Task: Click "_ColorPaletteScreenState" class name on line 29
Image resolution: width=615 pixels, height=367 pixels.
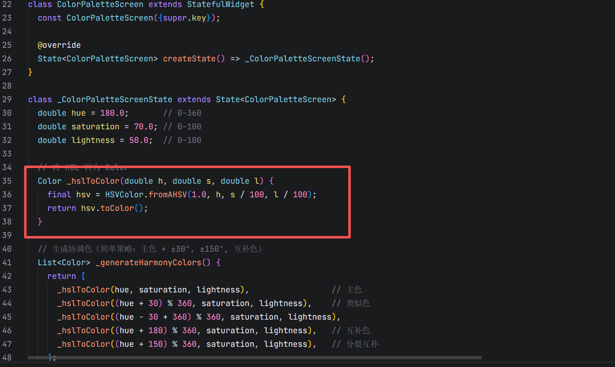Action: pyautogui.click(x=115, y=99)
